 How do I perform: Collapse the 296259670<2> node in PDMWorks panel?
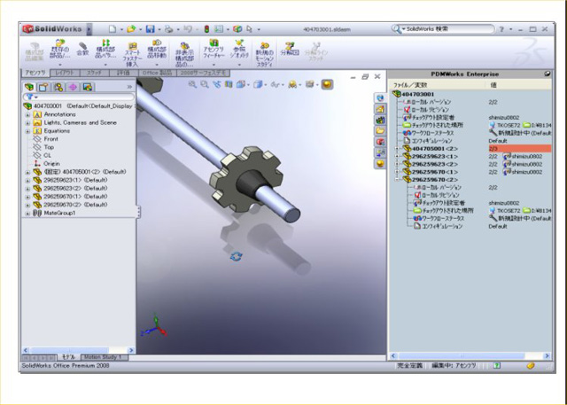(x=395, y=180)
